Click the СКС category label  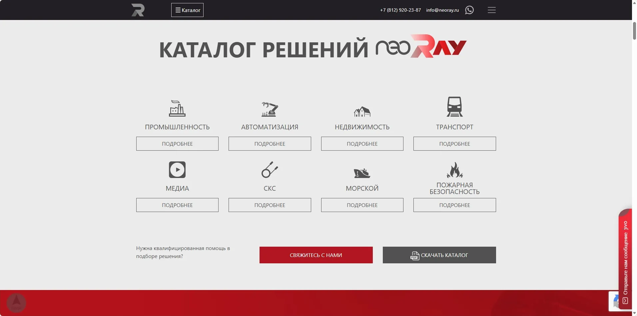[270, 188]
